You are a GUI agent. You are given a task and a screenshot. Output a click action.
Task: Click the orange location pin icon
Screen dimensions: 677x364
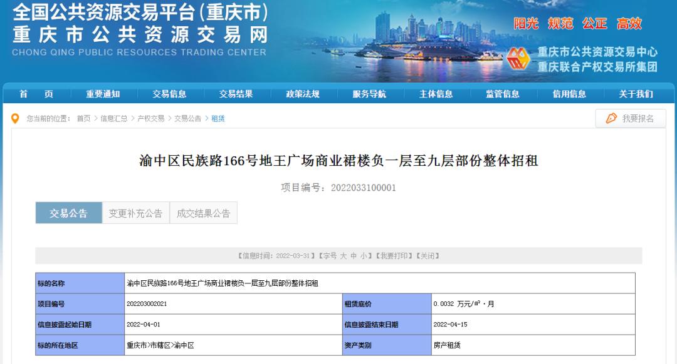tap(15, 118)
